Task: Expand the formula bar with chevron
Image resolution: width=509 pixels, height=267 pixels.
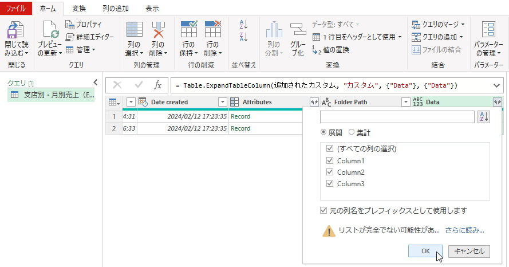Action: click(x=496, y=85)
